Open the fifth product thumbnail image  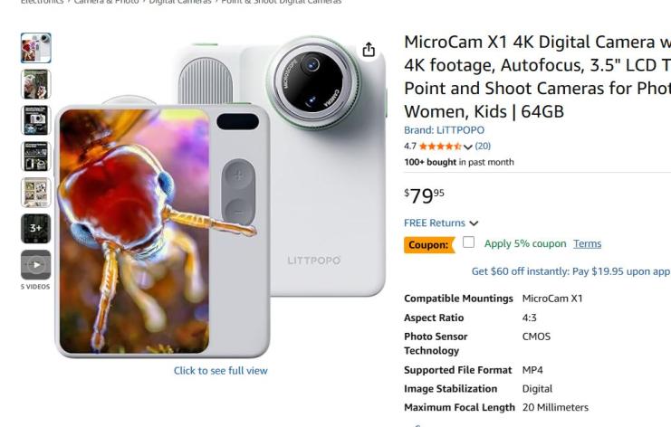tap(36, 193)
